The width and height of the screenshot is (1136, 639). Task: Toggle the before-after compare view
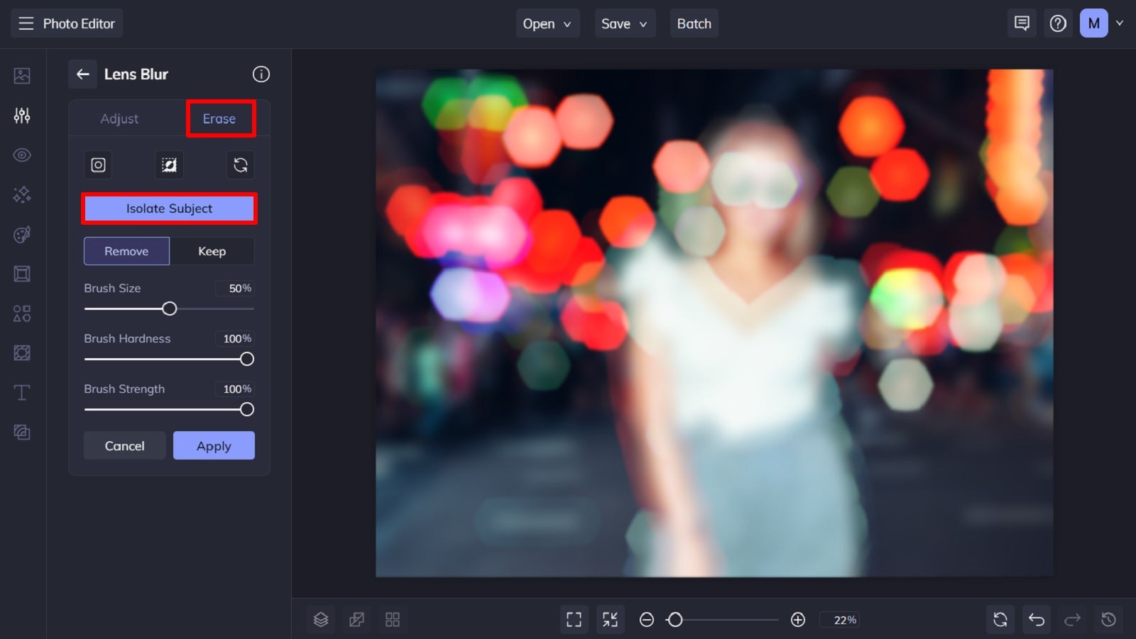point(356,619)
